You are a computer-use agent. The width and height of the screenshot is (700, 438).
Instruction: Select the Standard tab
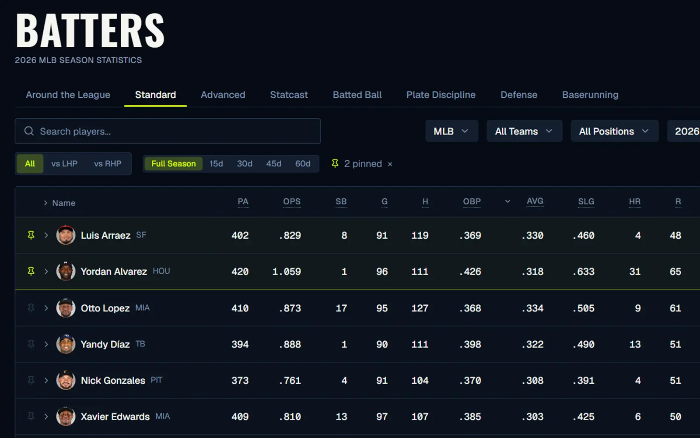155,95
